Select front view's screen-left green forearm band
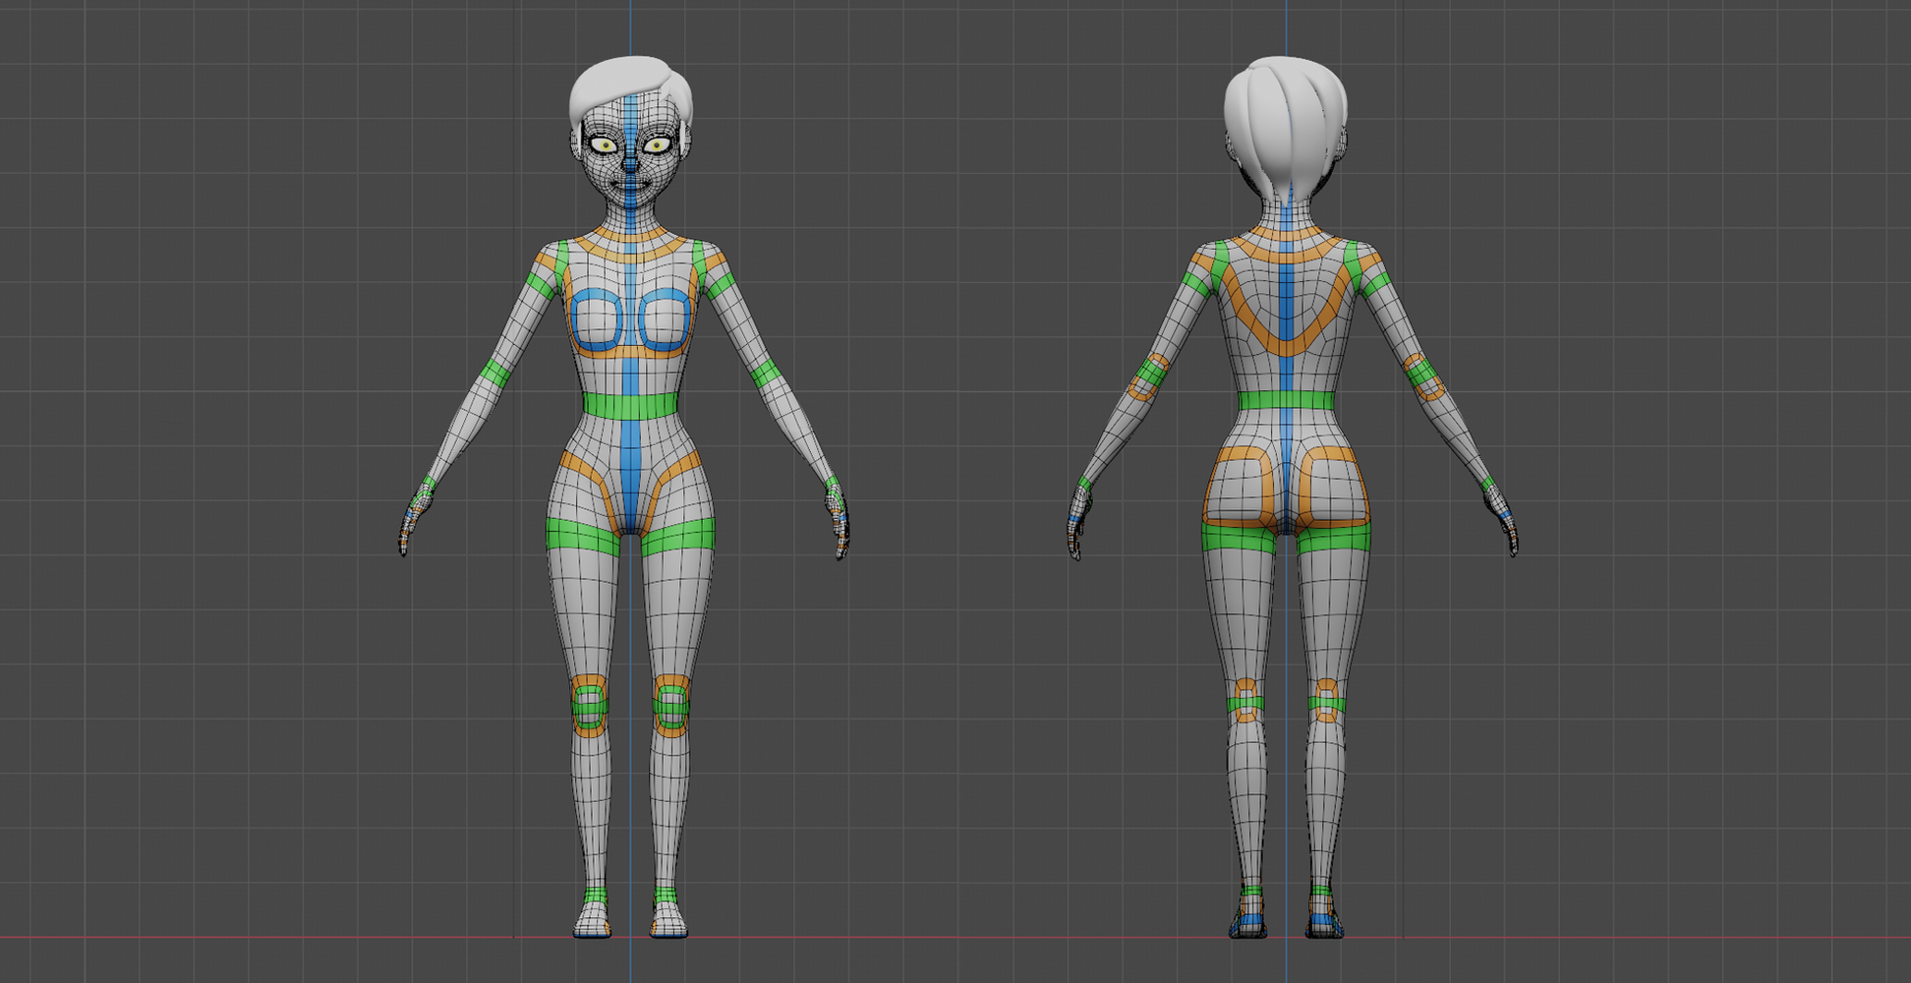This screenshot has width=1911, height=983. (x=495, y=375)
